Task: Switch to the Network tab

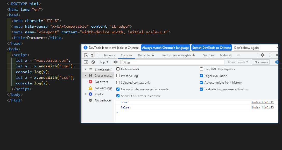Action: [x=226, y=55]
